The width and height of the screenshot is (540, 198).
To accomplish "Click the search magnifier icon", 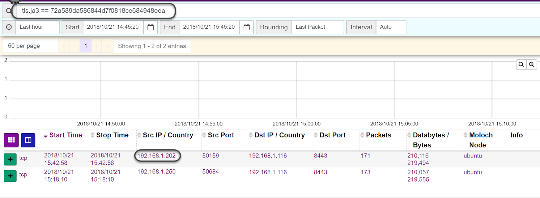I will click(x=8, y=11).
